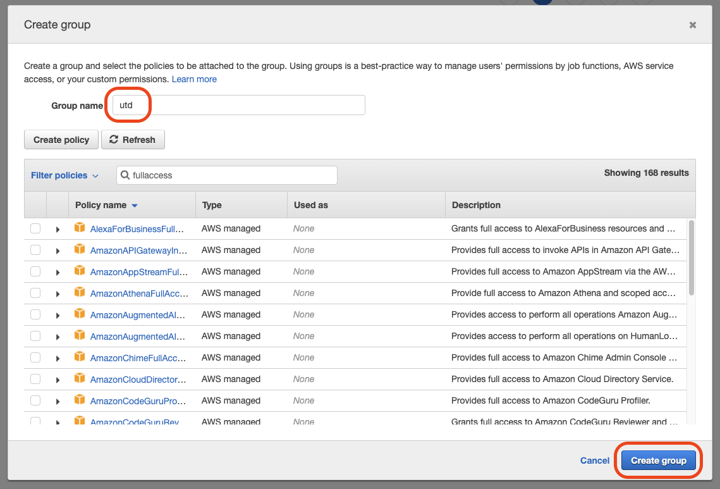
Task: Click the policy box icon beside AmazonCodeGuruPro
Action: [80, 400]
